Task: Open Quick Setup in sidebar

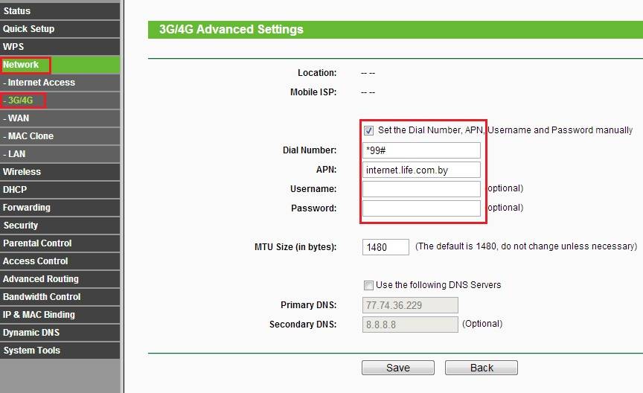Action: pos(60,29)
